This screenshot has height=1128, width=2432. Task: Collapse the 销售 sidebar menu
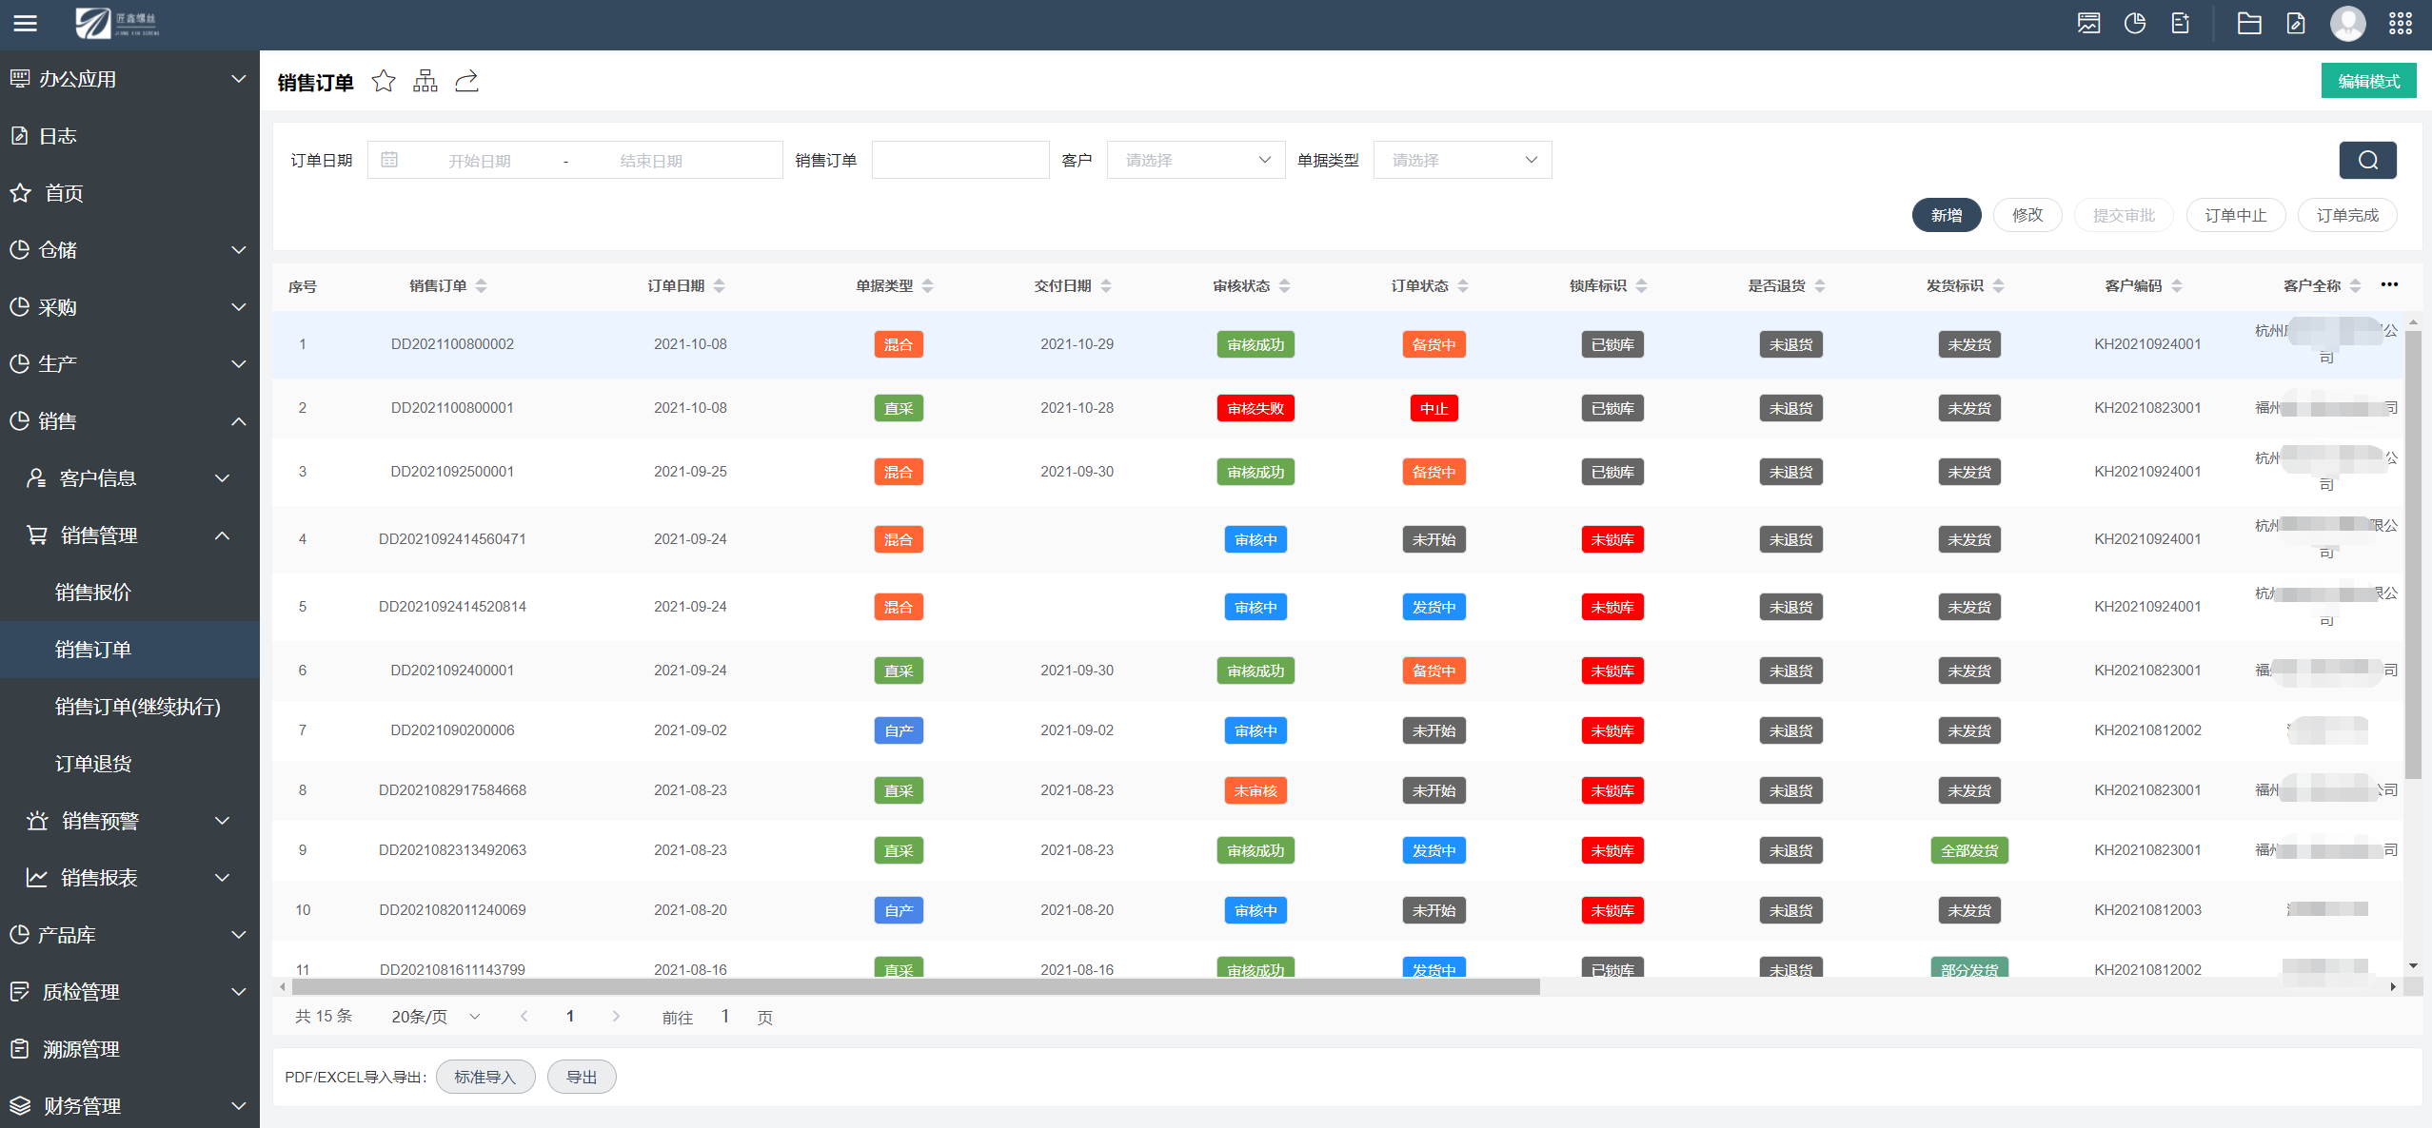click(129, 421)
